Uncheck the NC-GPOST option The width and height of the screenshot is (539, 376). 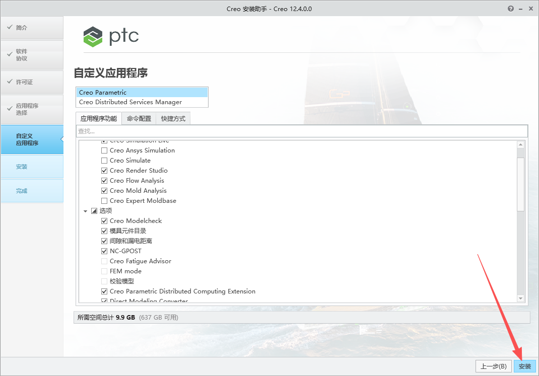(104, 251)
